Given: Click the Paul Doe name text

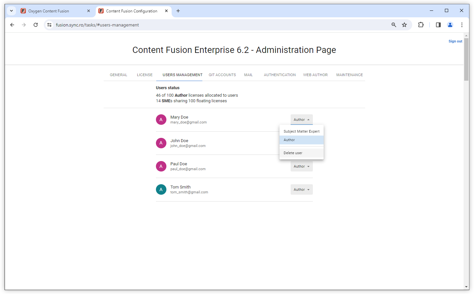Looking at the screenshot, I should tap(179, 164).
